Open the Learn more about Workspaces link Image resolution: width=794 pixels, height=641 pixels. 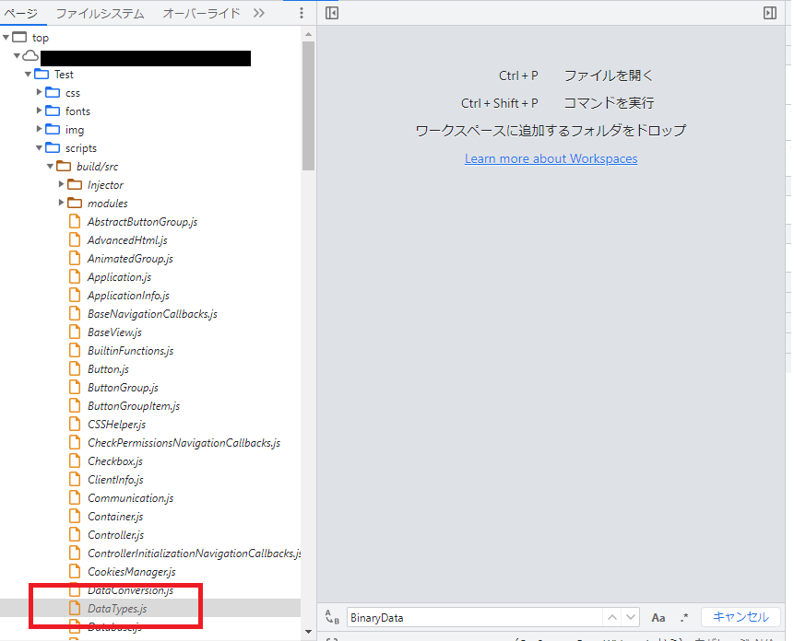point(551,158)
